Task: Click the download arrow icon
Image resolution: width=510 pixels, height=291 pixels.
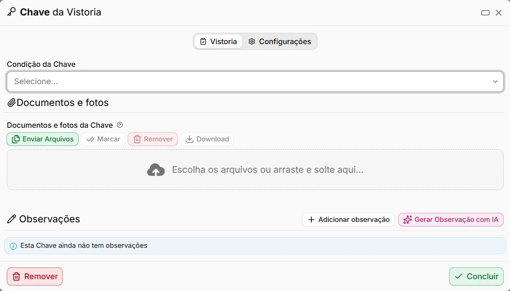Action: point(189,139)
